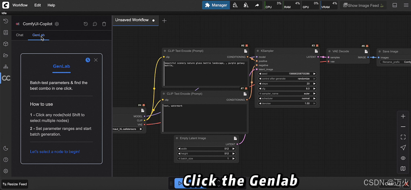Click the #3 KSampler badge fox icon
Viewport: 411px width, 190px height.
(x=317, y=45)
